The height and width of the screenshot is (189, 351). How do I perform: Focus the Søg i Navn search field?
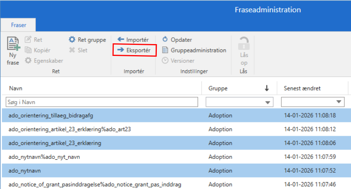click(102, 102)
